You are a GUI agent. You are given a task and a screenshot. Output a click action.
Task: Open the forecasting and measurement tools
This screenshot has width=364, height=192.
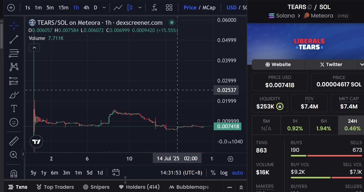point(14,81)
